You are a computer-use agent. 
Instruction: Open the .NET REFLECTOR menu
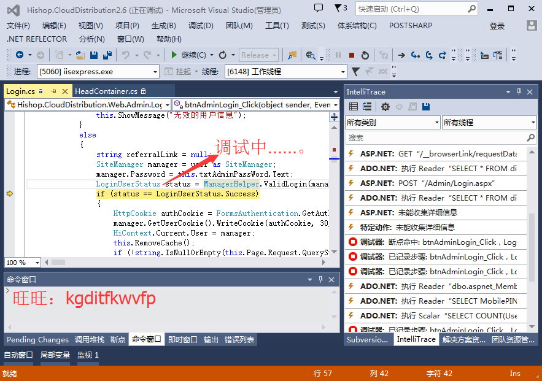point(37,39)
